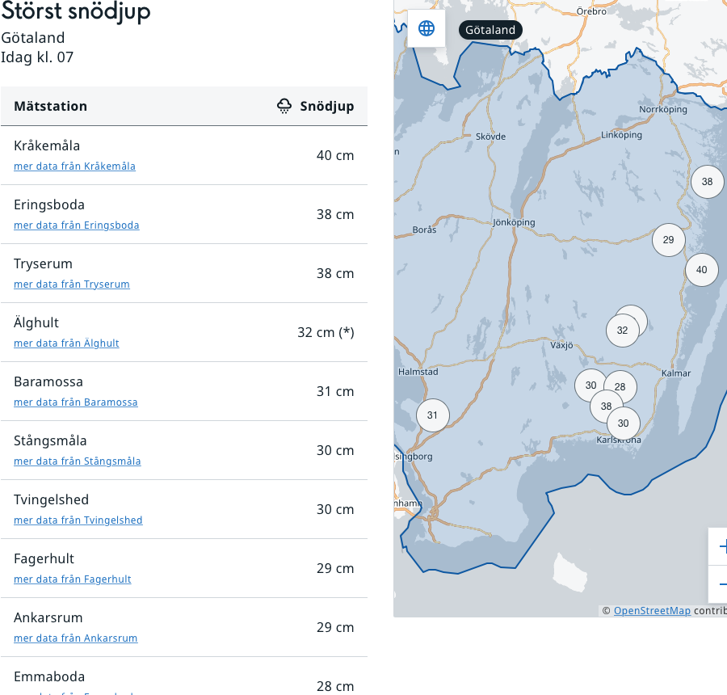
Task: Follow the mer data från Tryserum link
Action: 71,284
